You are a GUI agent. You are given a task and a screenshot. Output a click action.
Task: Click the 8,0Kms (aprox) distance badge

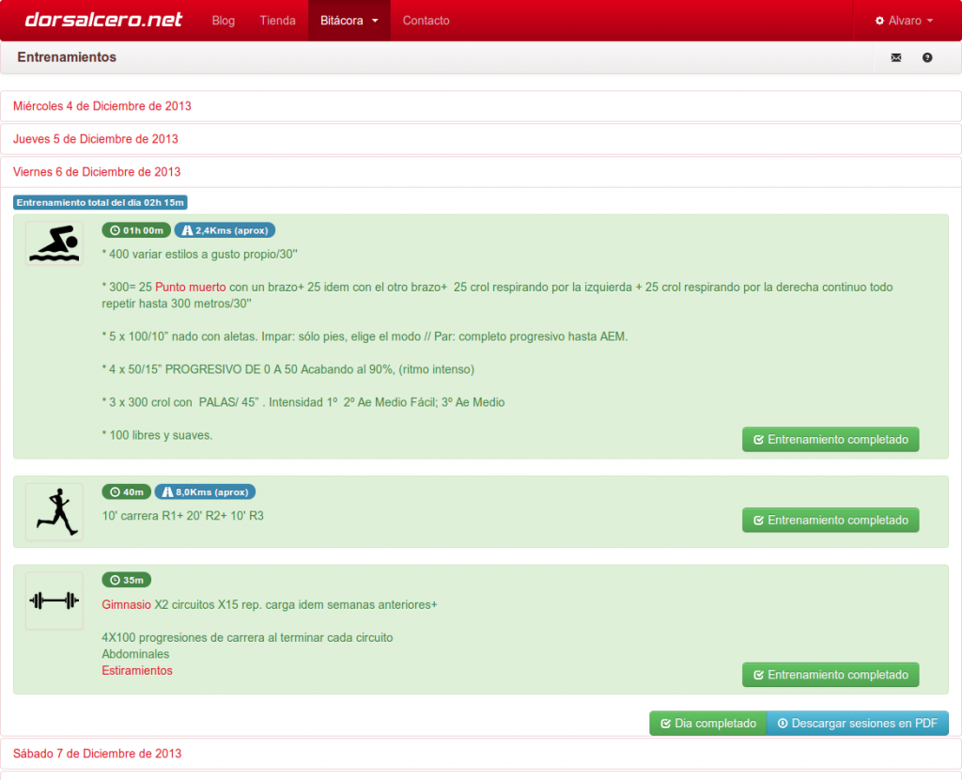coord(205,491)
